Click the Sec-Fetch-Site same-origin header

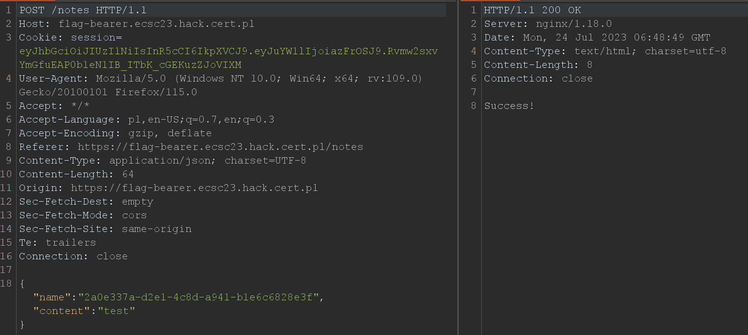pos(105,229)
